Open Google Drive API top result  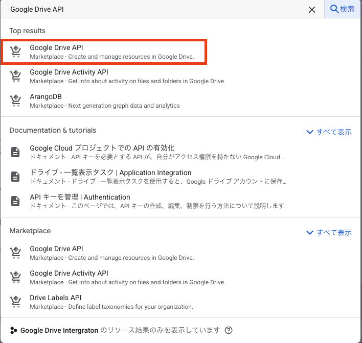tap(111, 52)
